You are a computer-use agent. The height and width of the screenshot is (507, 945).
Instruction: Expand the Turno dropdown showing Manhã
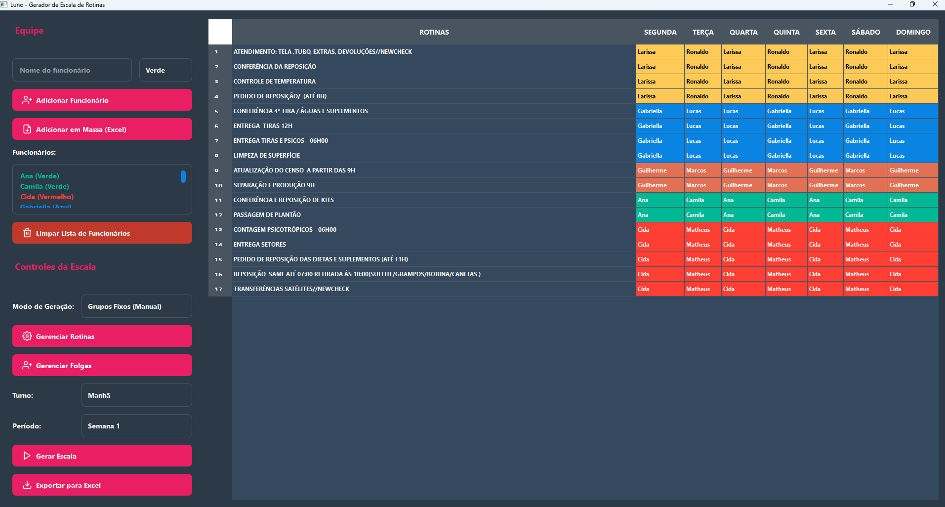pyautogui.click(x=136, y=395)
